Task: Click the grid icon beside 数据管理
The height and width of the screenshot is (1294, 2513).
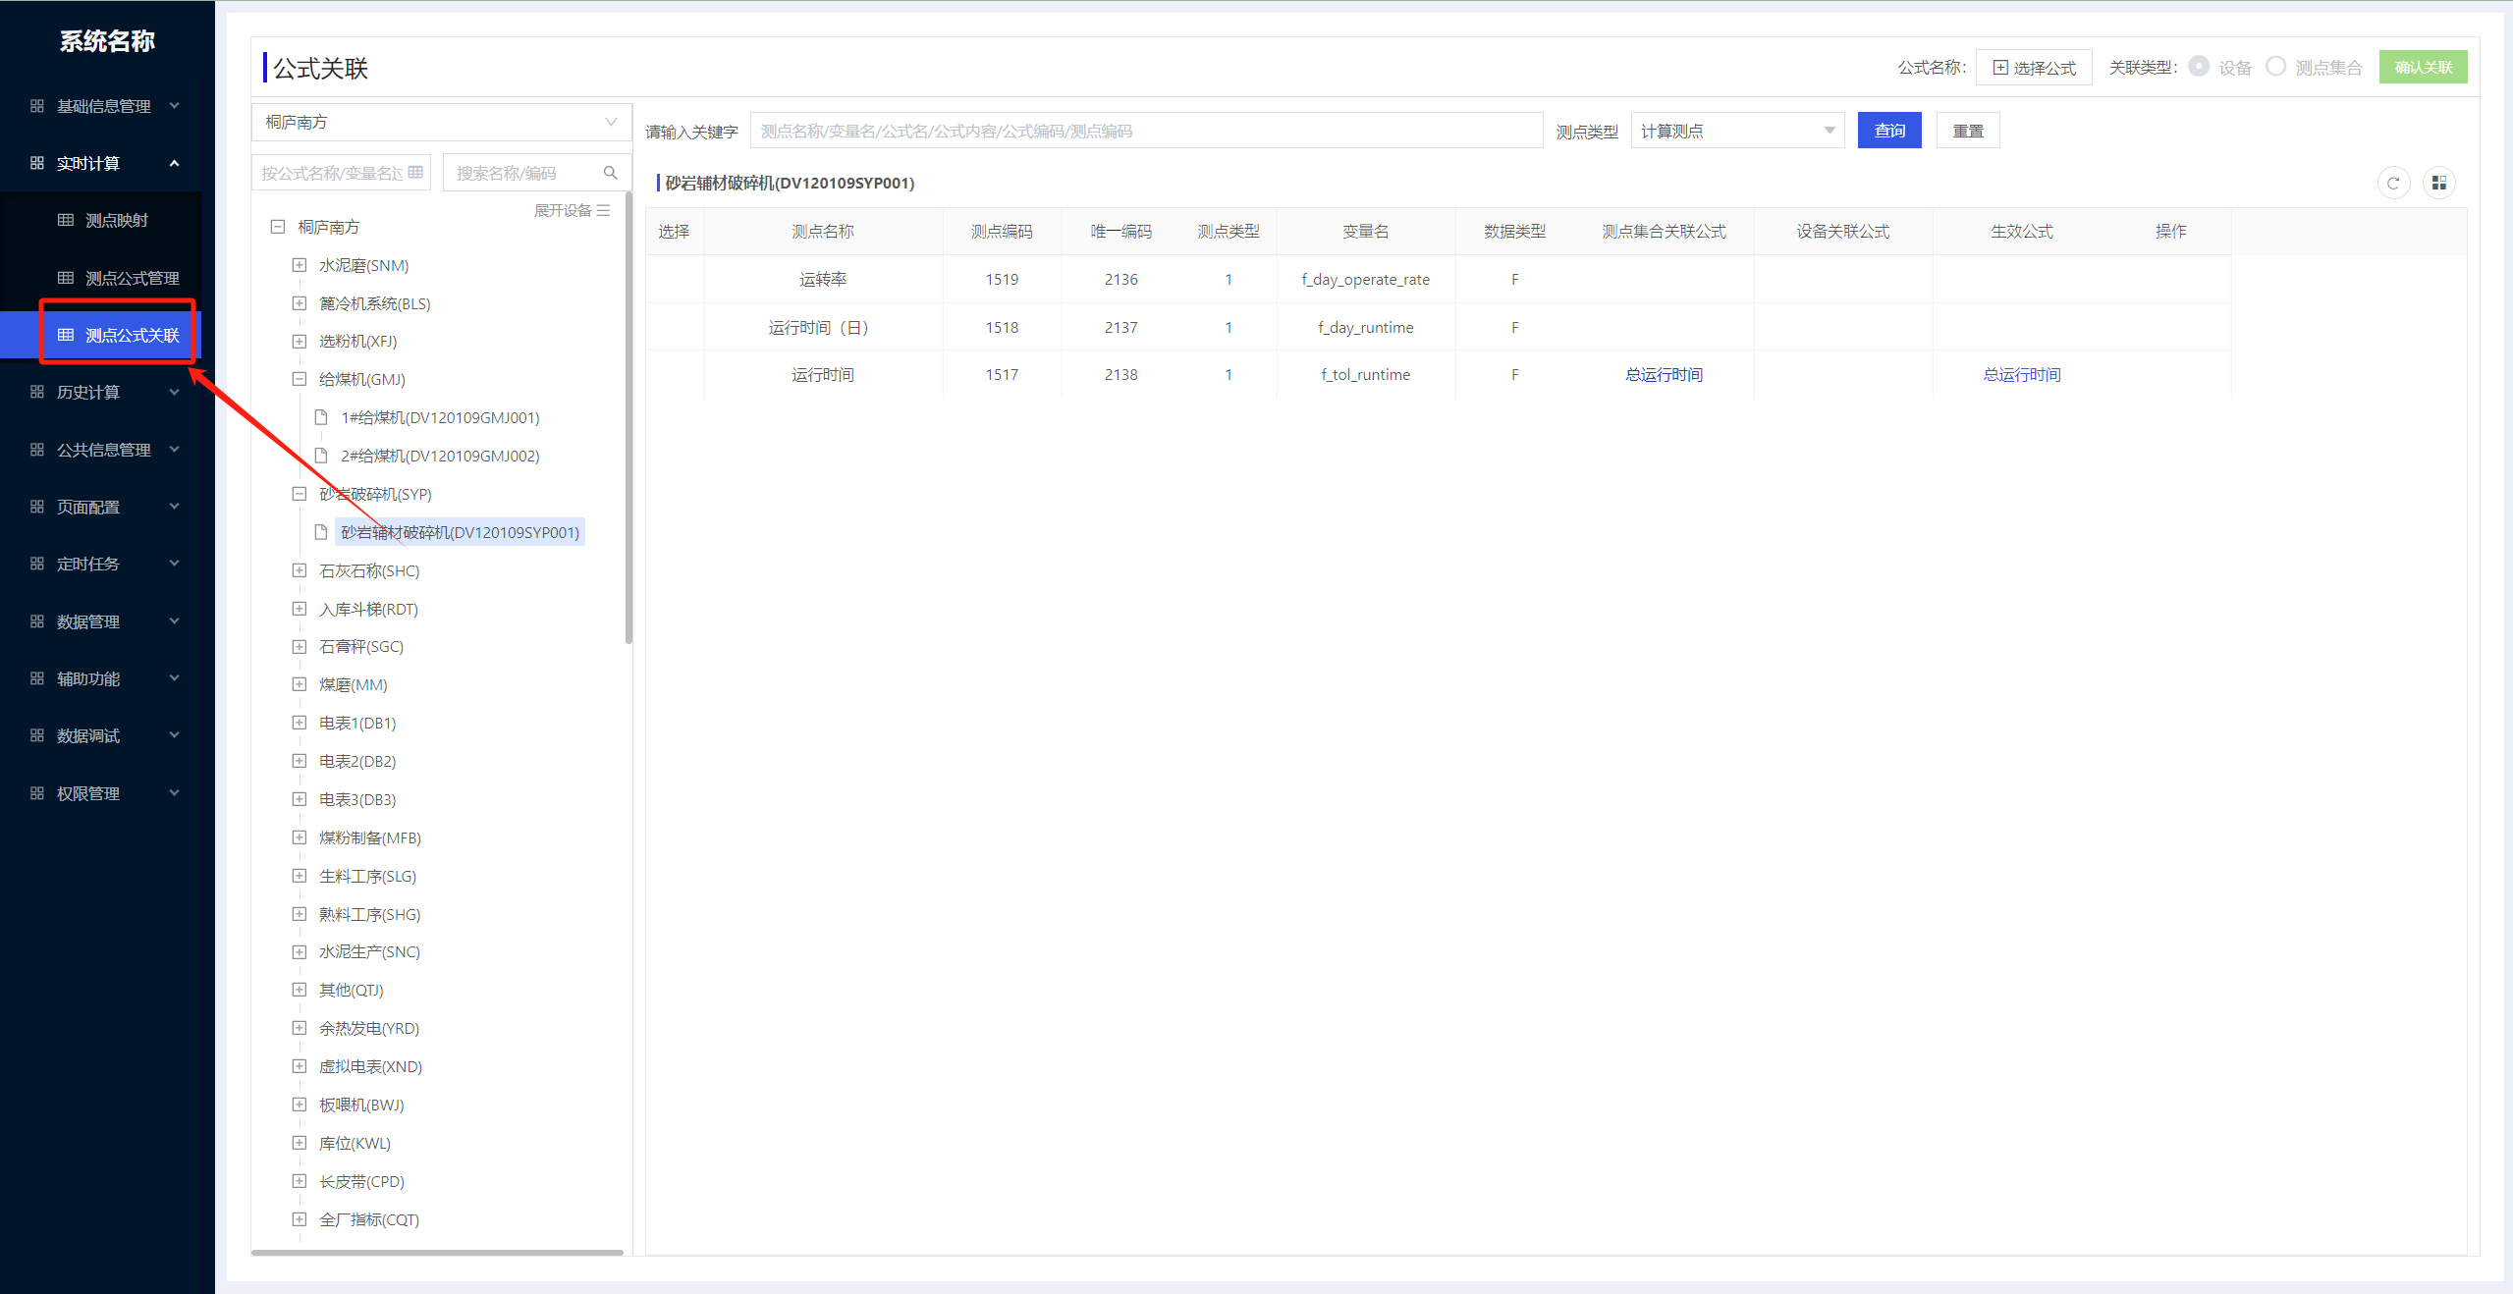Action: coord(37,621)
